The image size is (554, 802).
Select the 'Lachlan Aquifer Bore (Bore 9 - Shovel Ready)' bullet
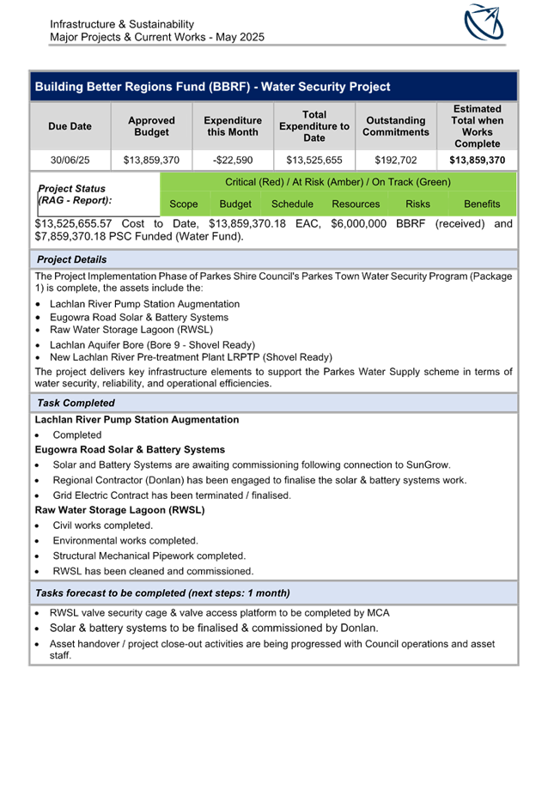point(152,344)
